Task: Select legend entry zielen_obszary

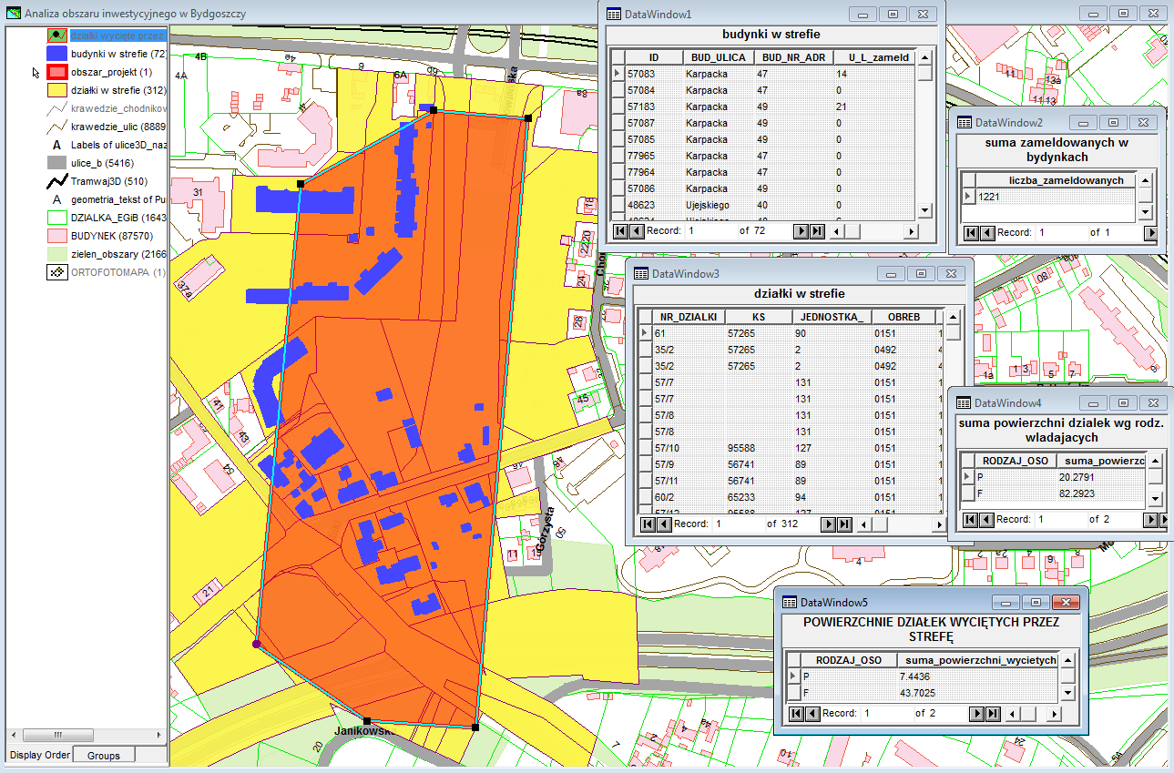Action: pos(117,254)
